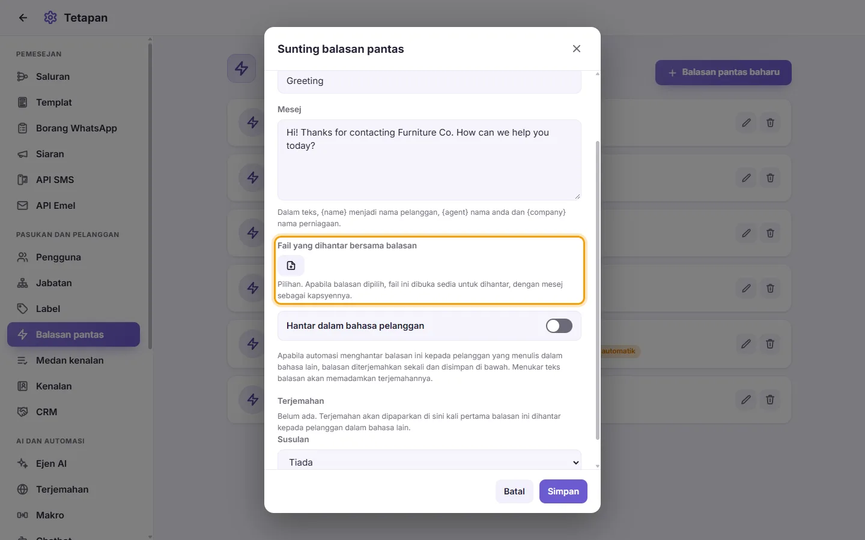Close the Sunting balasan pantas dialog

click(x=577, y=49)
